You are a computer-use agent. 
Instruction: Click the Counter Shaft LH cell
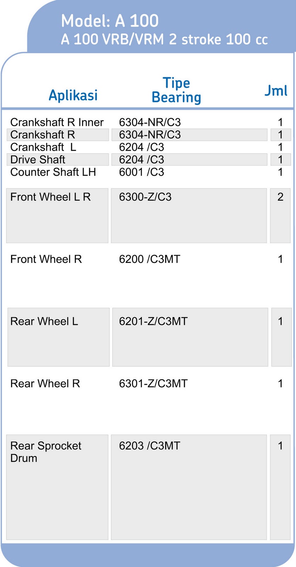click(53, 172)
